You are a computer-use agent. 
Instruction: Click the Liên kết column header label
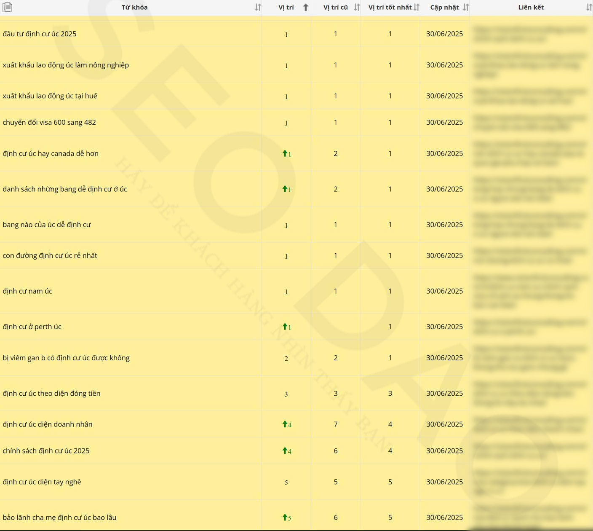(530, 7)
